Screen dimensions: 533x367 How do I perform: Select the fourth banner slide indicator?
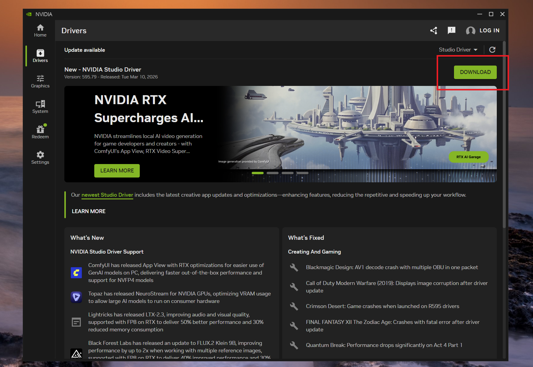302,173
